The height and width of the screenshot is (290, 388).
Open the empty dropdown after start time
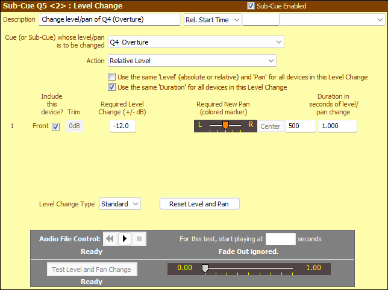(333, 20)
